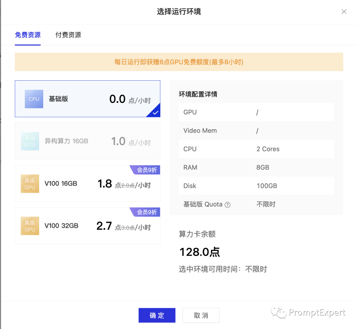
Task: Click the CPU icon of 基础版
Action: (x=34, y=99)
